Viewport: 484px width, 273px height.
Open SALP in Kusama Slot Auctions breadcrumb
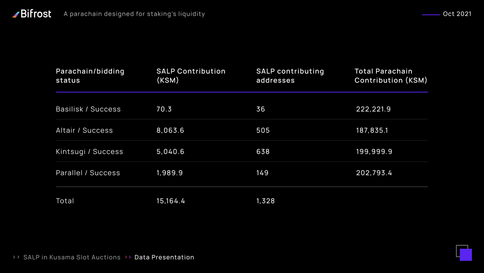click(x=72, y=257)
